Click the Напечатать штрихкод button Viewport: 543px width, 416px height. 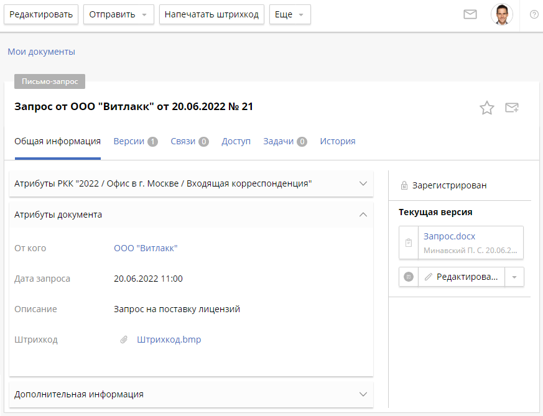click(212, 14)
